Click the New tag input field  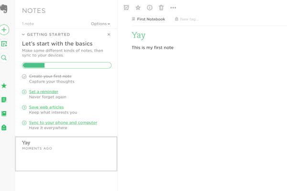click(x=189, y=19)
